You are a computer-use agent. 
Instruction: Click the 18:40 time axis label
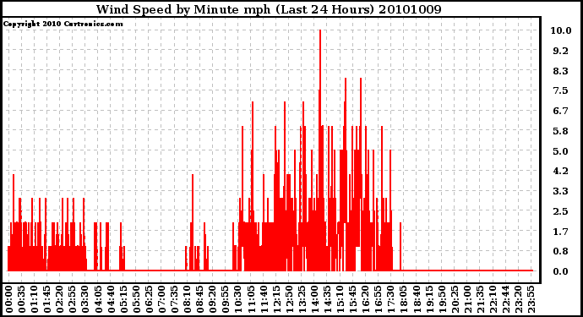tap(416, 300)
